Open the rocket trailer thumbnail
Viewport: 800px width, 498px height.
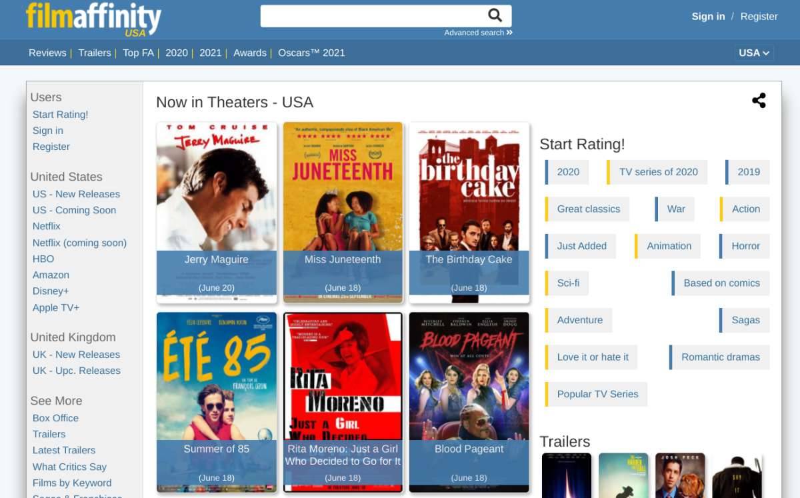tap(567, 475)
